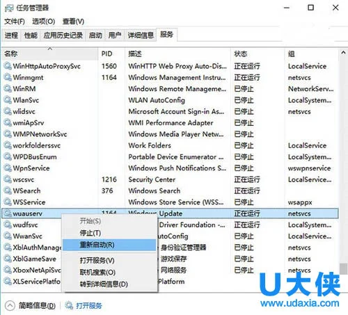Click the WSearch service gear icon
This screenshot has height=315, width=348.
tap(8, 191)
